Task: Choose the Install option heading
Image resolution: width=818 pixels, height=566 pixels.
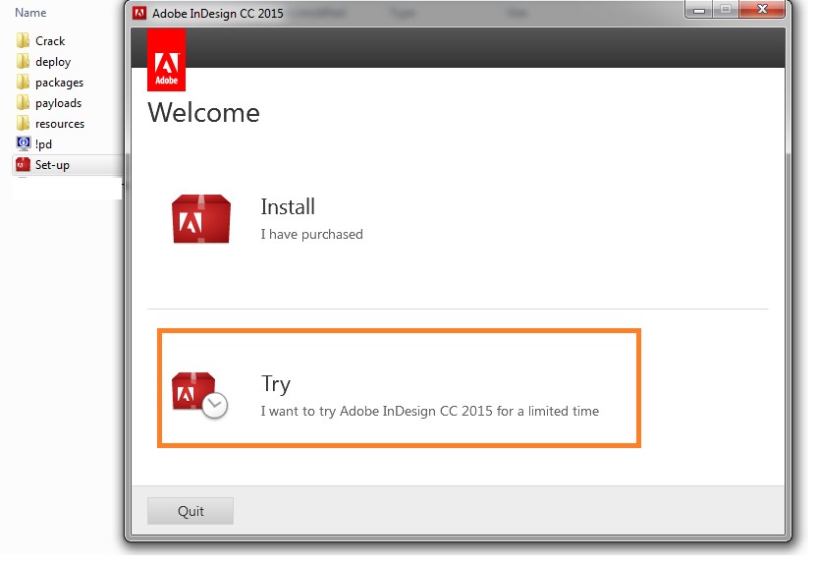Action: pos(288,206)
